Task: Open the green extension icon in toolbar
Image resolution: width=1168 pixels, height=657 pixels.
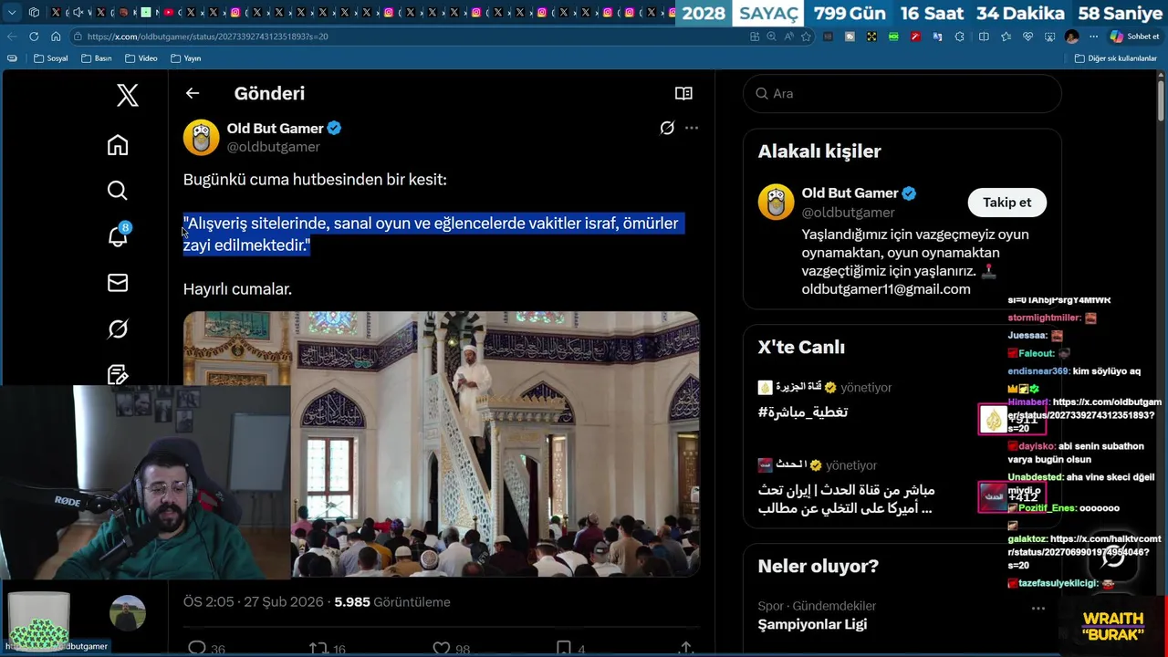Action: pos(893,36)
